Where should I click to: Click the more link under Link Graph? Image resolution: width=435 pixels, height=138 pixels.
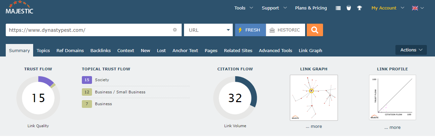(x=314, y=127)
